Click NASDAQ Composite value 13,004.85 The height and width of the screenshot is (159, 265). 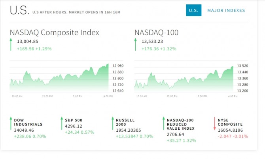tap(28, 41)
